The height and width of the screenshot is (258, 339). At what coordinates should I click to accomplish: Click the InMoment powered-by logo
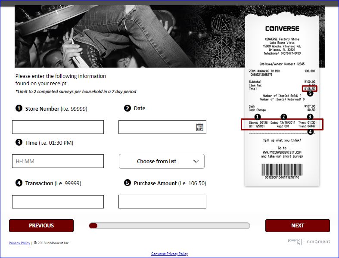309,242
